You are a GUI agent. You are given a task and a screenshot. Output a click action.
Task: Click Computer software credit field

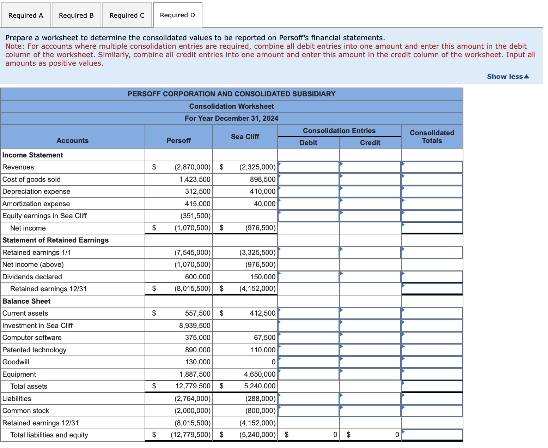click(370, 338)
